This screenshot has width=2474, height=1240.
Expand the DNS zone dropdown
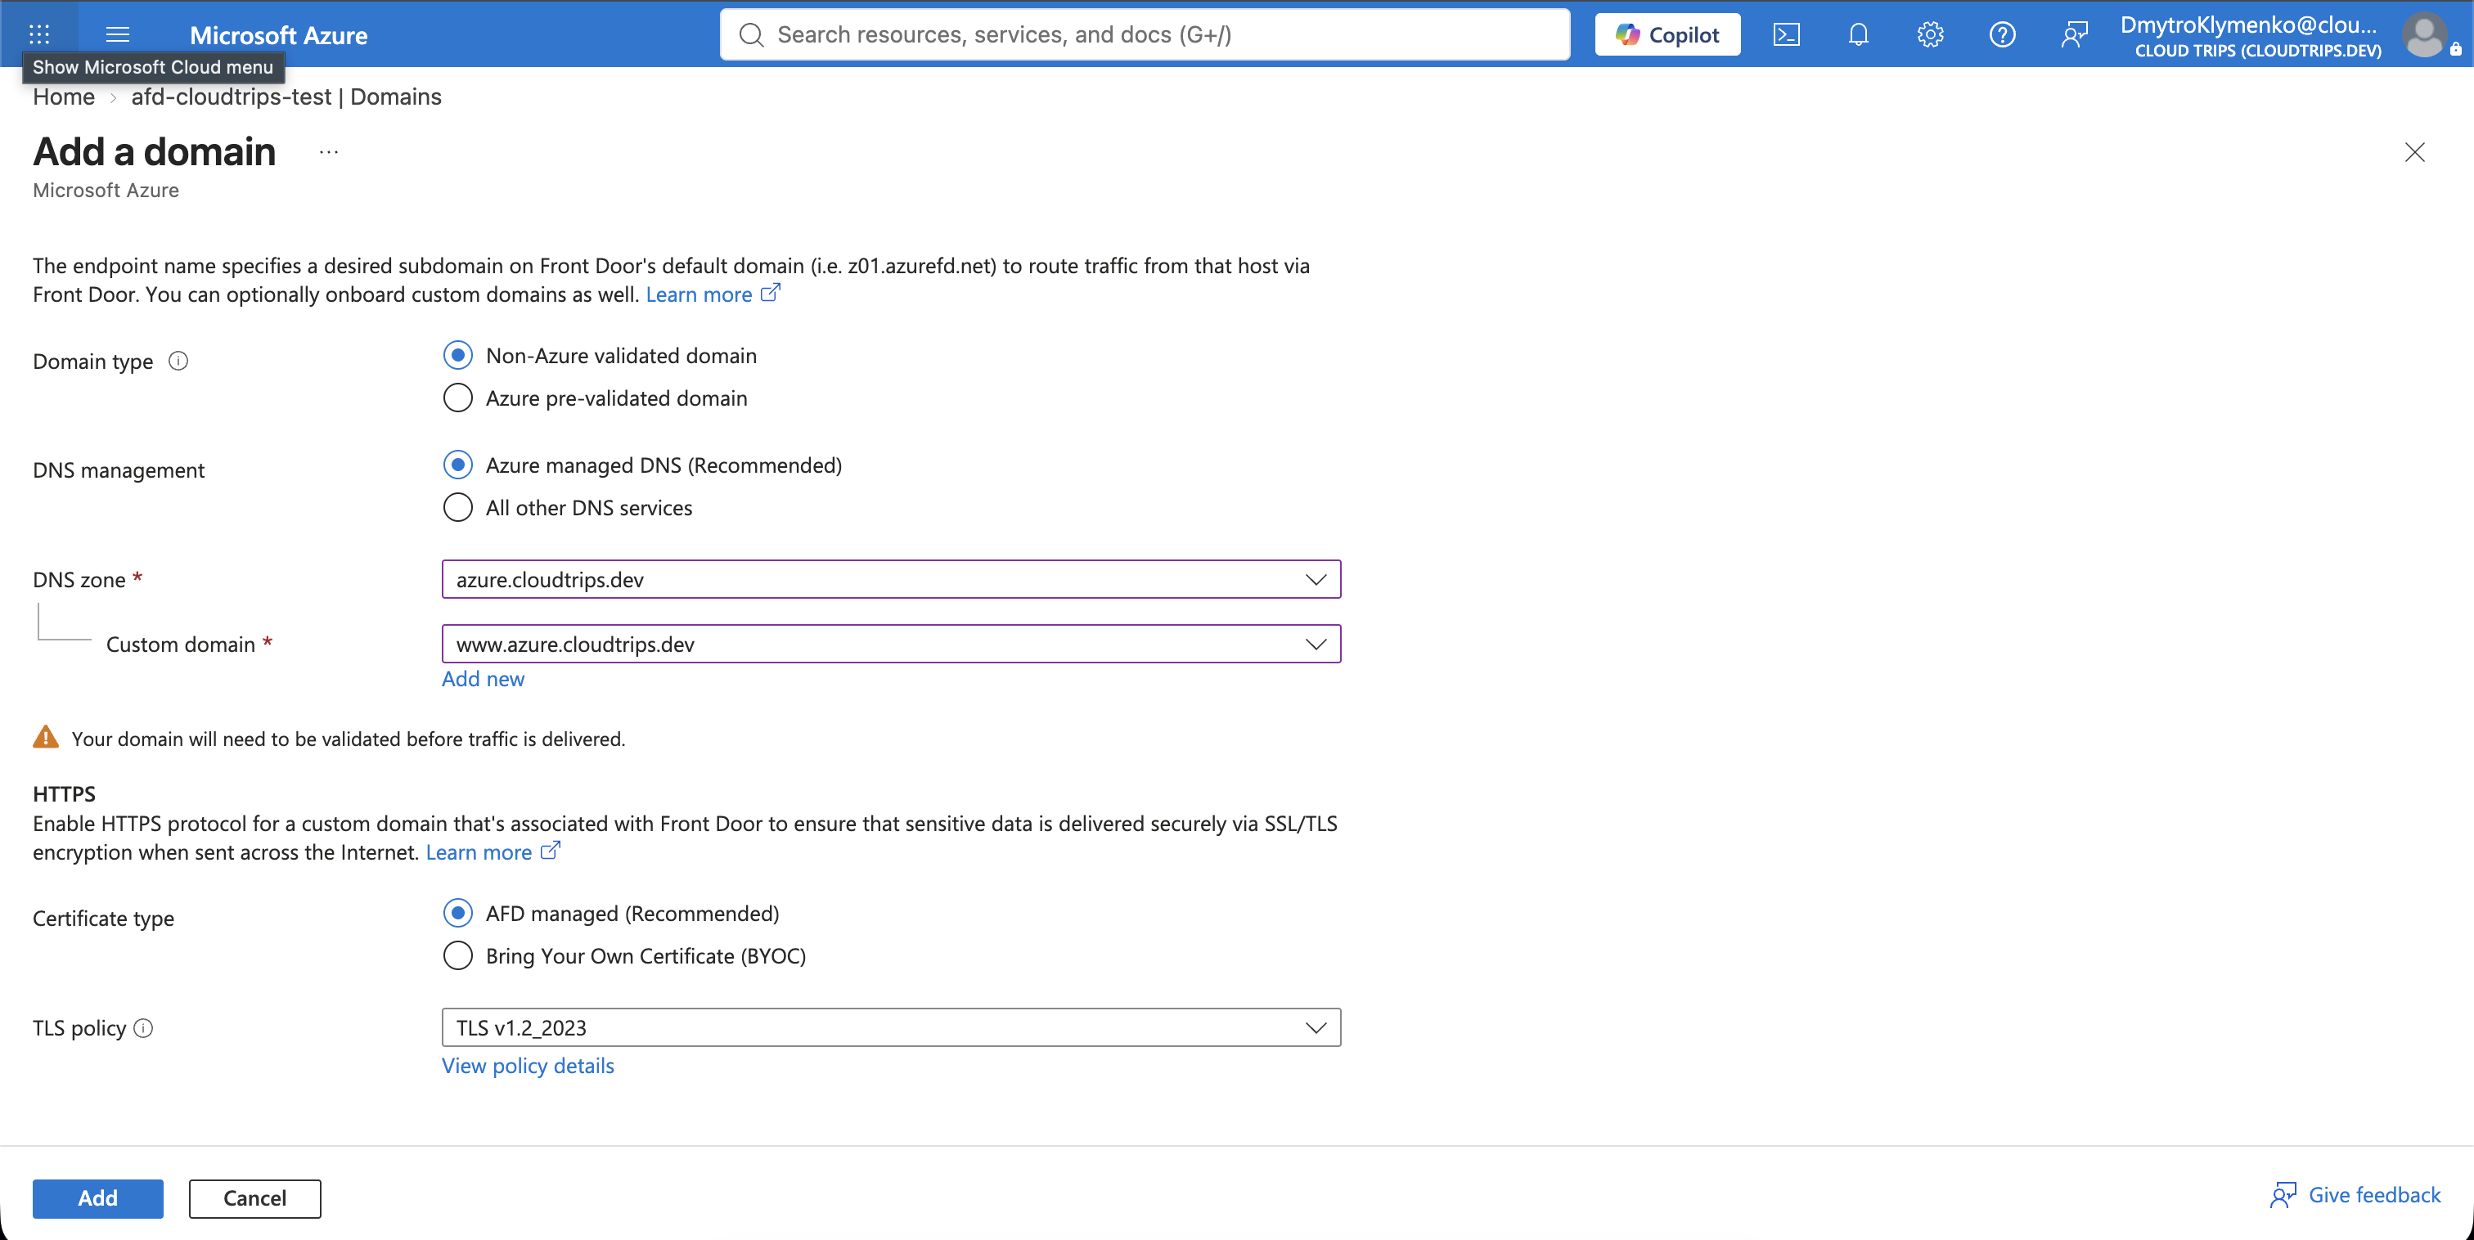click(x=890, y=579)
